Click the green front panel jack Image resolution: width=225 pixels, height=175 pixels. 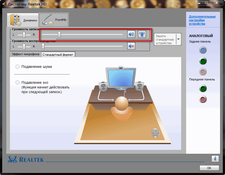point(203,88)
